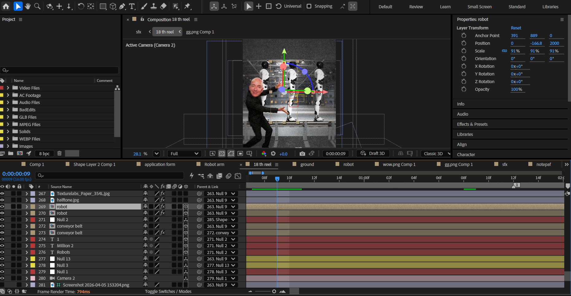Viewport: 571px width, 296px height.
Task: Select the Clone Stamp tool
Action: pyautogui.click(x=154, y=6)
